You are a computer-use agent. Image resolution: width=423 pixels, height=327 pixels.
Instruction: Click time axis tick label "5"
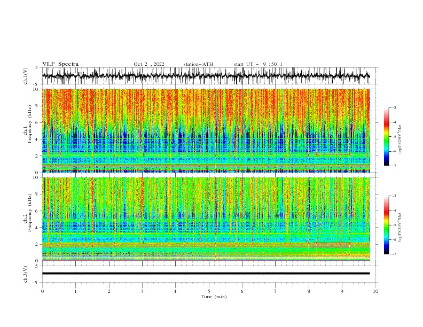(x=209, y=291)
